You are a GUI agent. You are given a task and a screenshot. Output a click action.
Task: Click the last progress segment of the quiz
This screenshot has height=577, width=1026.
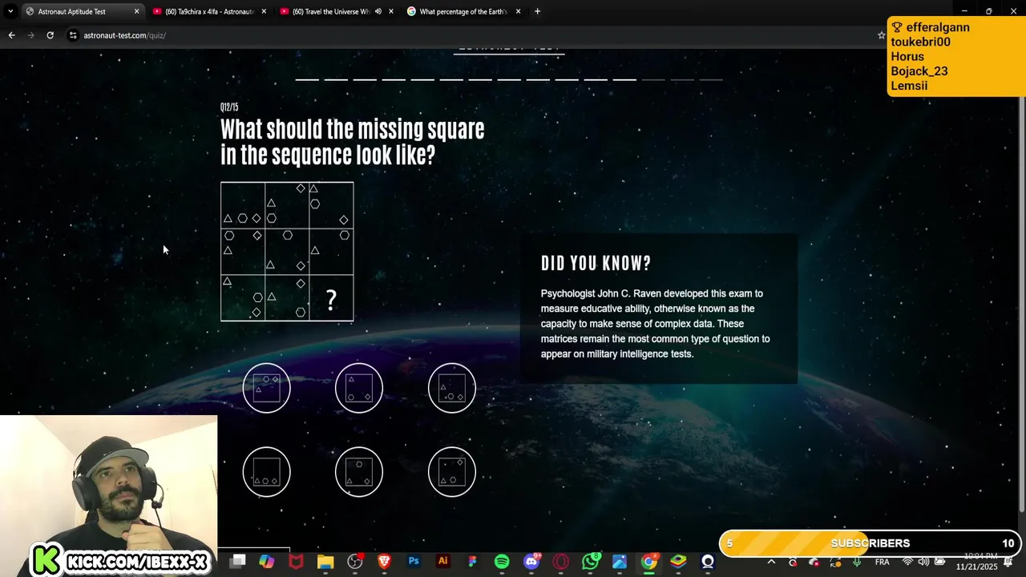coord(711,79)
